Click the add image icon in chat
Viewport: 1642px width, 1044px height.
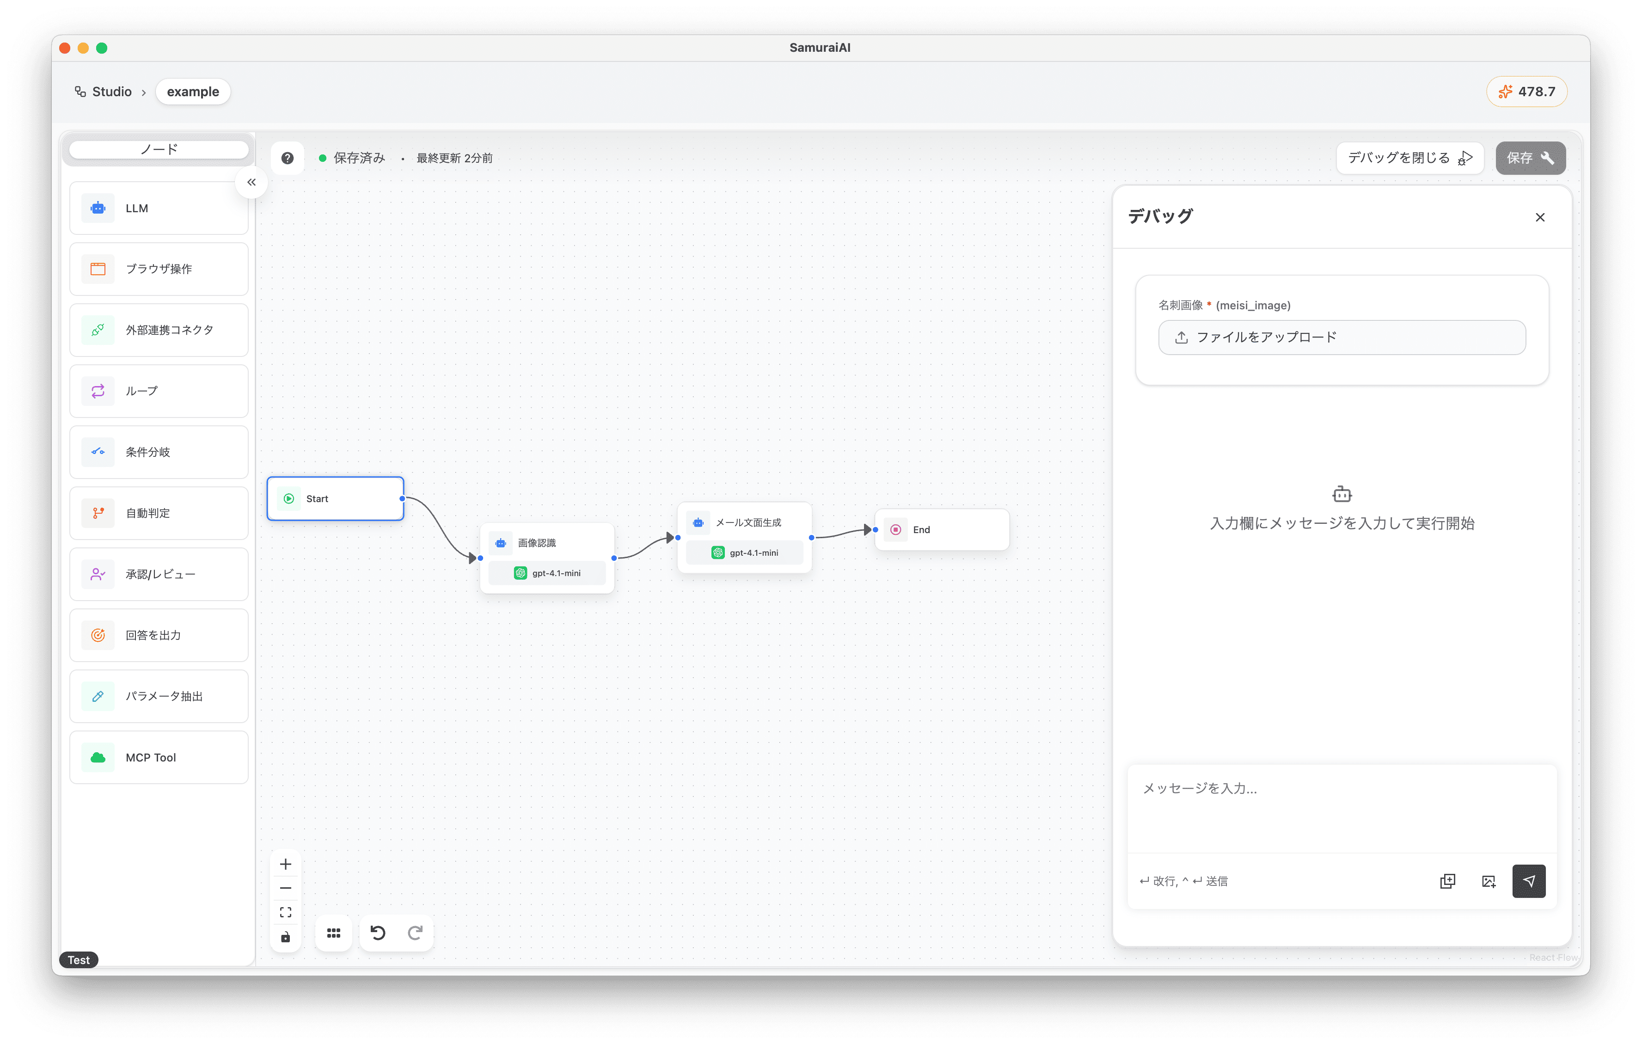tap(1488, 881)
